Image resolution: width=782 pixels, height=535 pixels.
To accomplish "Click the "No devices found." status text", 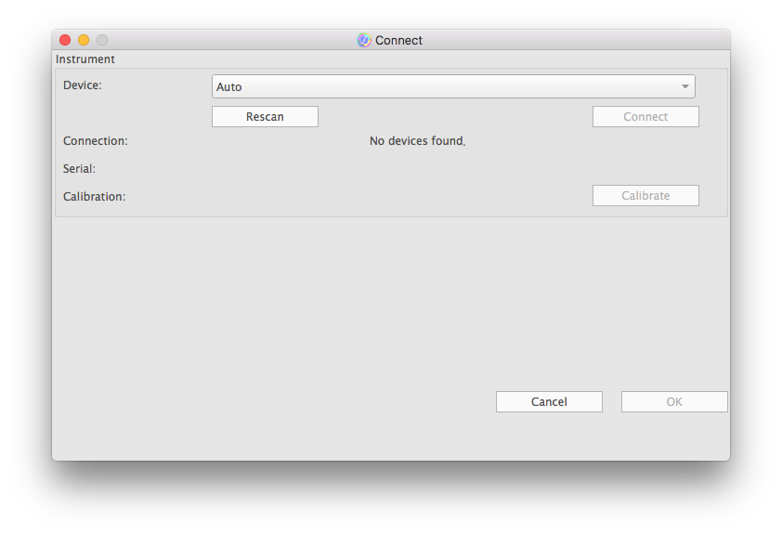I will coord(417,141).
